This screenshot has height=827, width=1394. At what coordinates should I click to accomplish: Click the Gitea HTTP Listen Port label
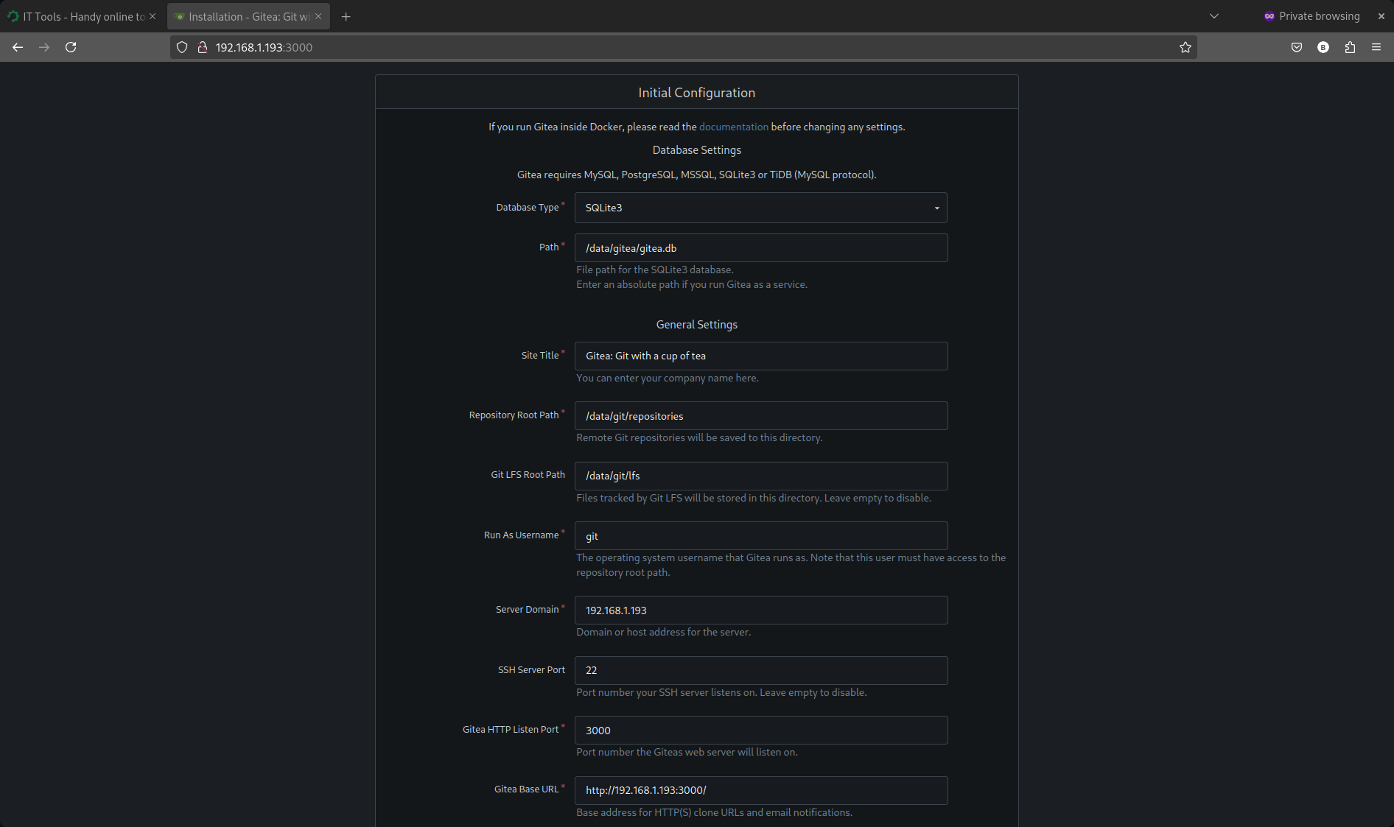point(511,730)
